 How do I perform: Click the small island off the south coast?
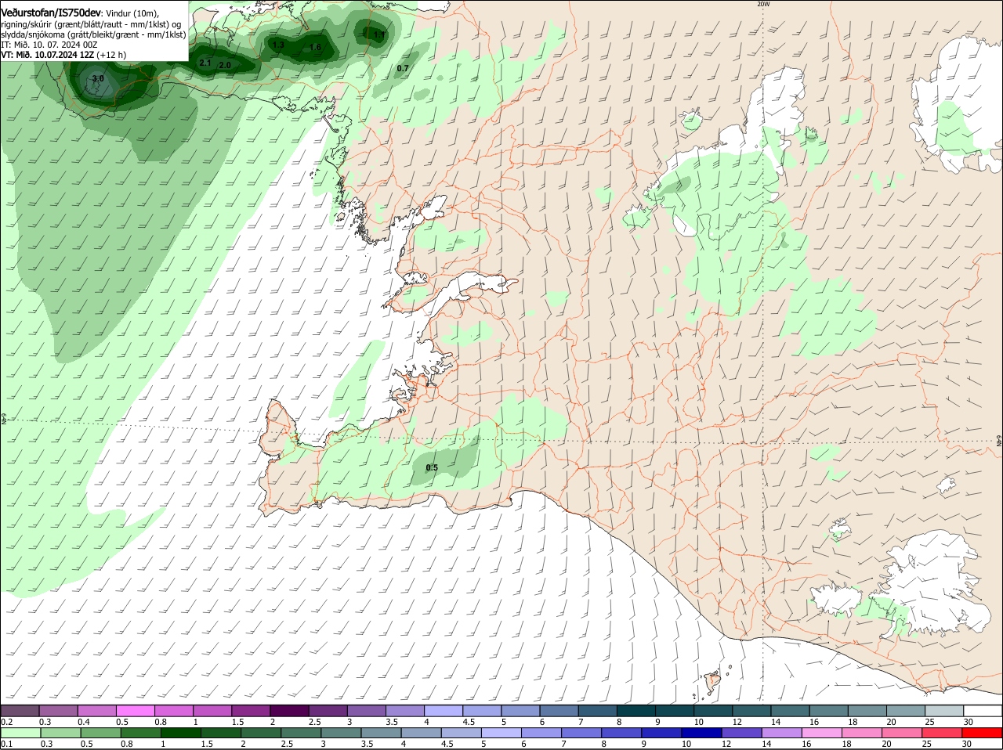(x=712, y=681)
